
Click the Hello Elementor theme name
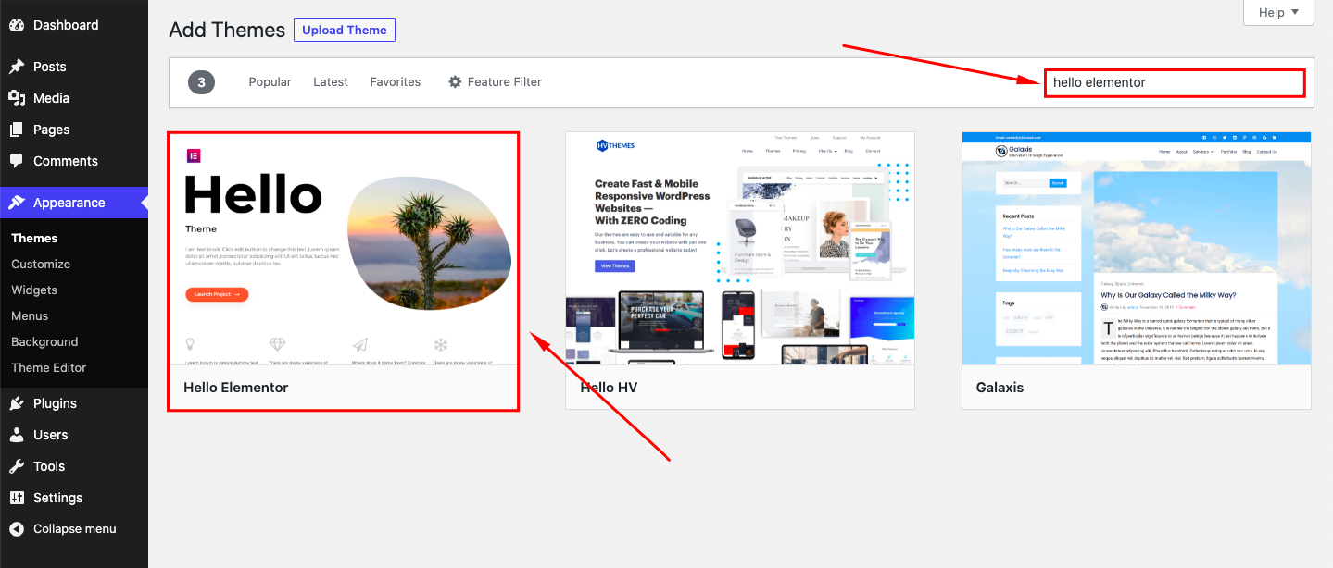click(236, 388)
